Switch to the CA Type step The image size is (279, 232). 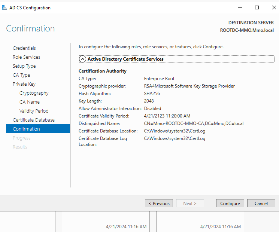click(21, 75)
